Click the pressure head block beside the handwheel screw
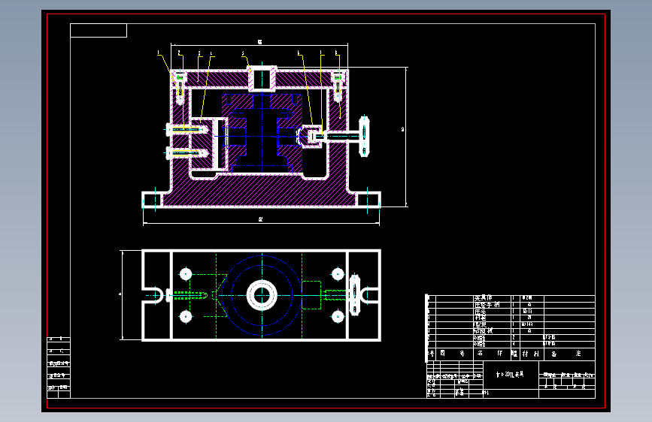 (311, 136)
